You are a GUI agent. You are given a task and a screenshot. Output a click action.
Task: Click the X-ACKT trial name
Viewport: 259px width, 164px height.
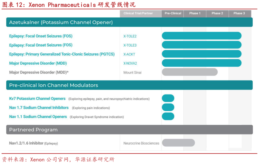pos(129,54)
